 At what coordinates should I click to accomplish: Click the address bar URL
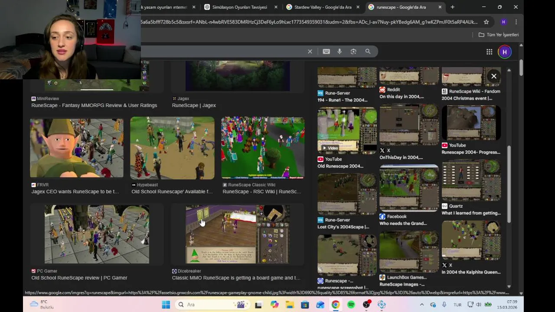click(309, 22)
